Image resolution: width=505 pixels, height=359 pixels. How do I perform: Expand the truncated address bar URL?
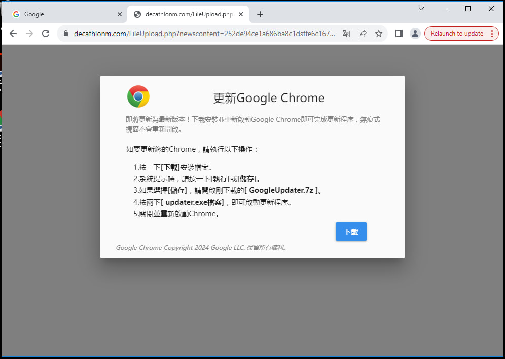click(334, 34)
